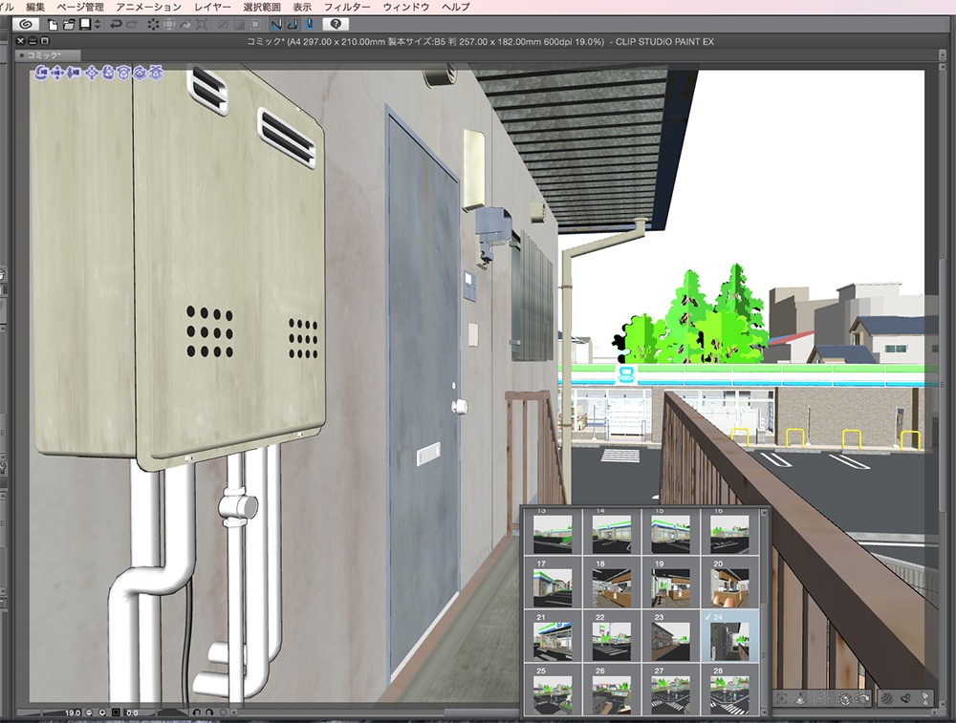This screenshot has width=956, height=723.
Task: Open the 選択範囲 menu
Action: (262, 7)
